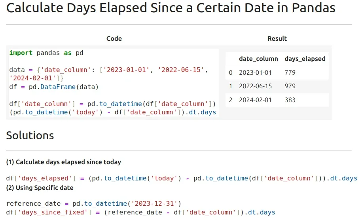Select the Result column header

point(277,38)
